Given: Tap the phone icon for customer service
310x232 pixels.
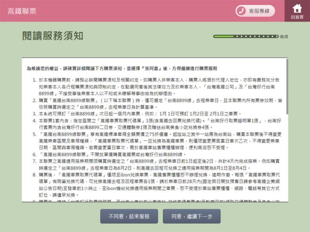Looking at the screenshot, I should coord(243,11).
